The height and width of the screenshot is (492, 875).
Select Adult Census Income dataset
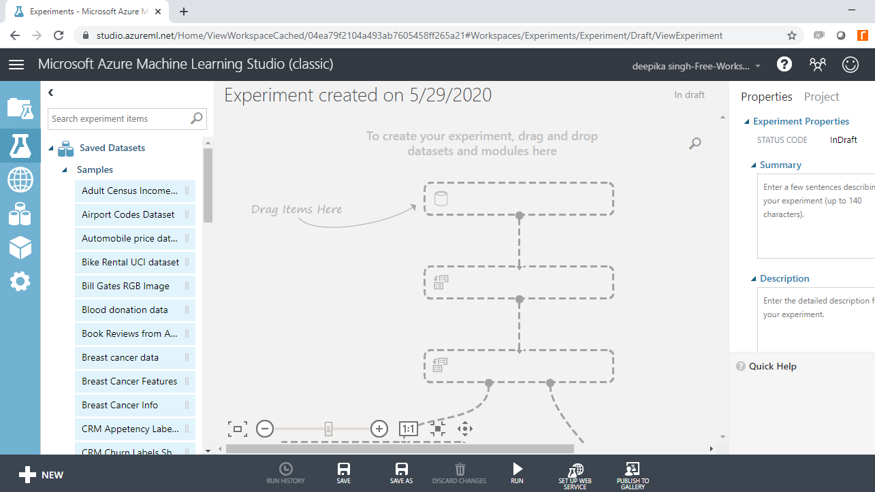click(x=135, y=191)
